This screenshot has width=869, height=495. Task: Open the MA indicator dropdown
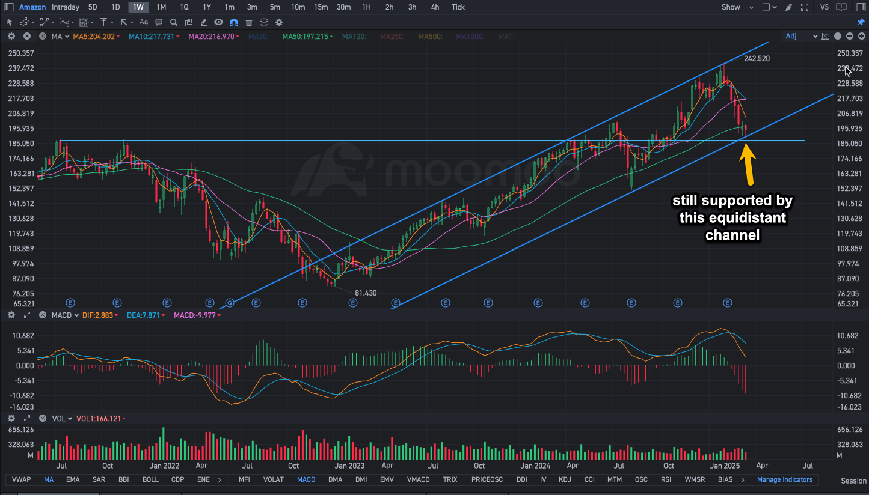[x=60, y=37]
